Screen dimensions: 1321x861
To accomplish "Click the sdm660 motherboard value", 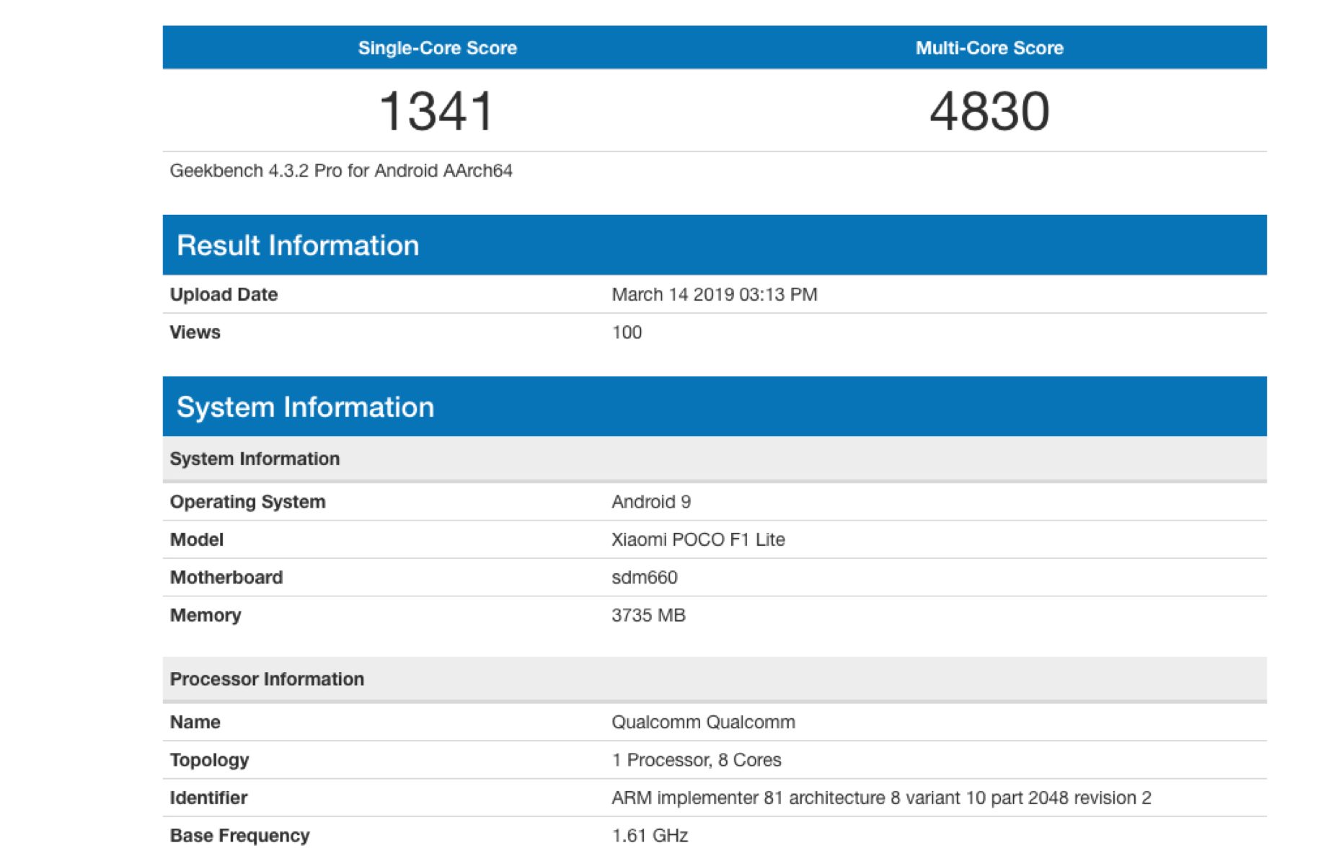I will pyautogui.click(x=644, y=578).
